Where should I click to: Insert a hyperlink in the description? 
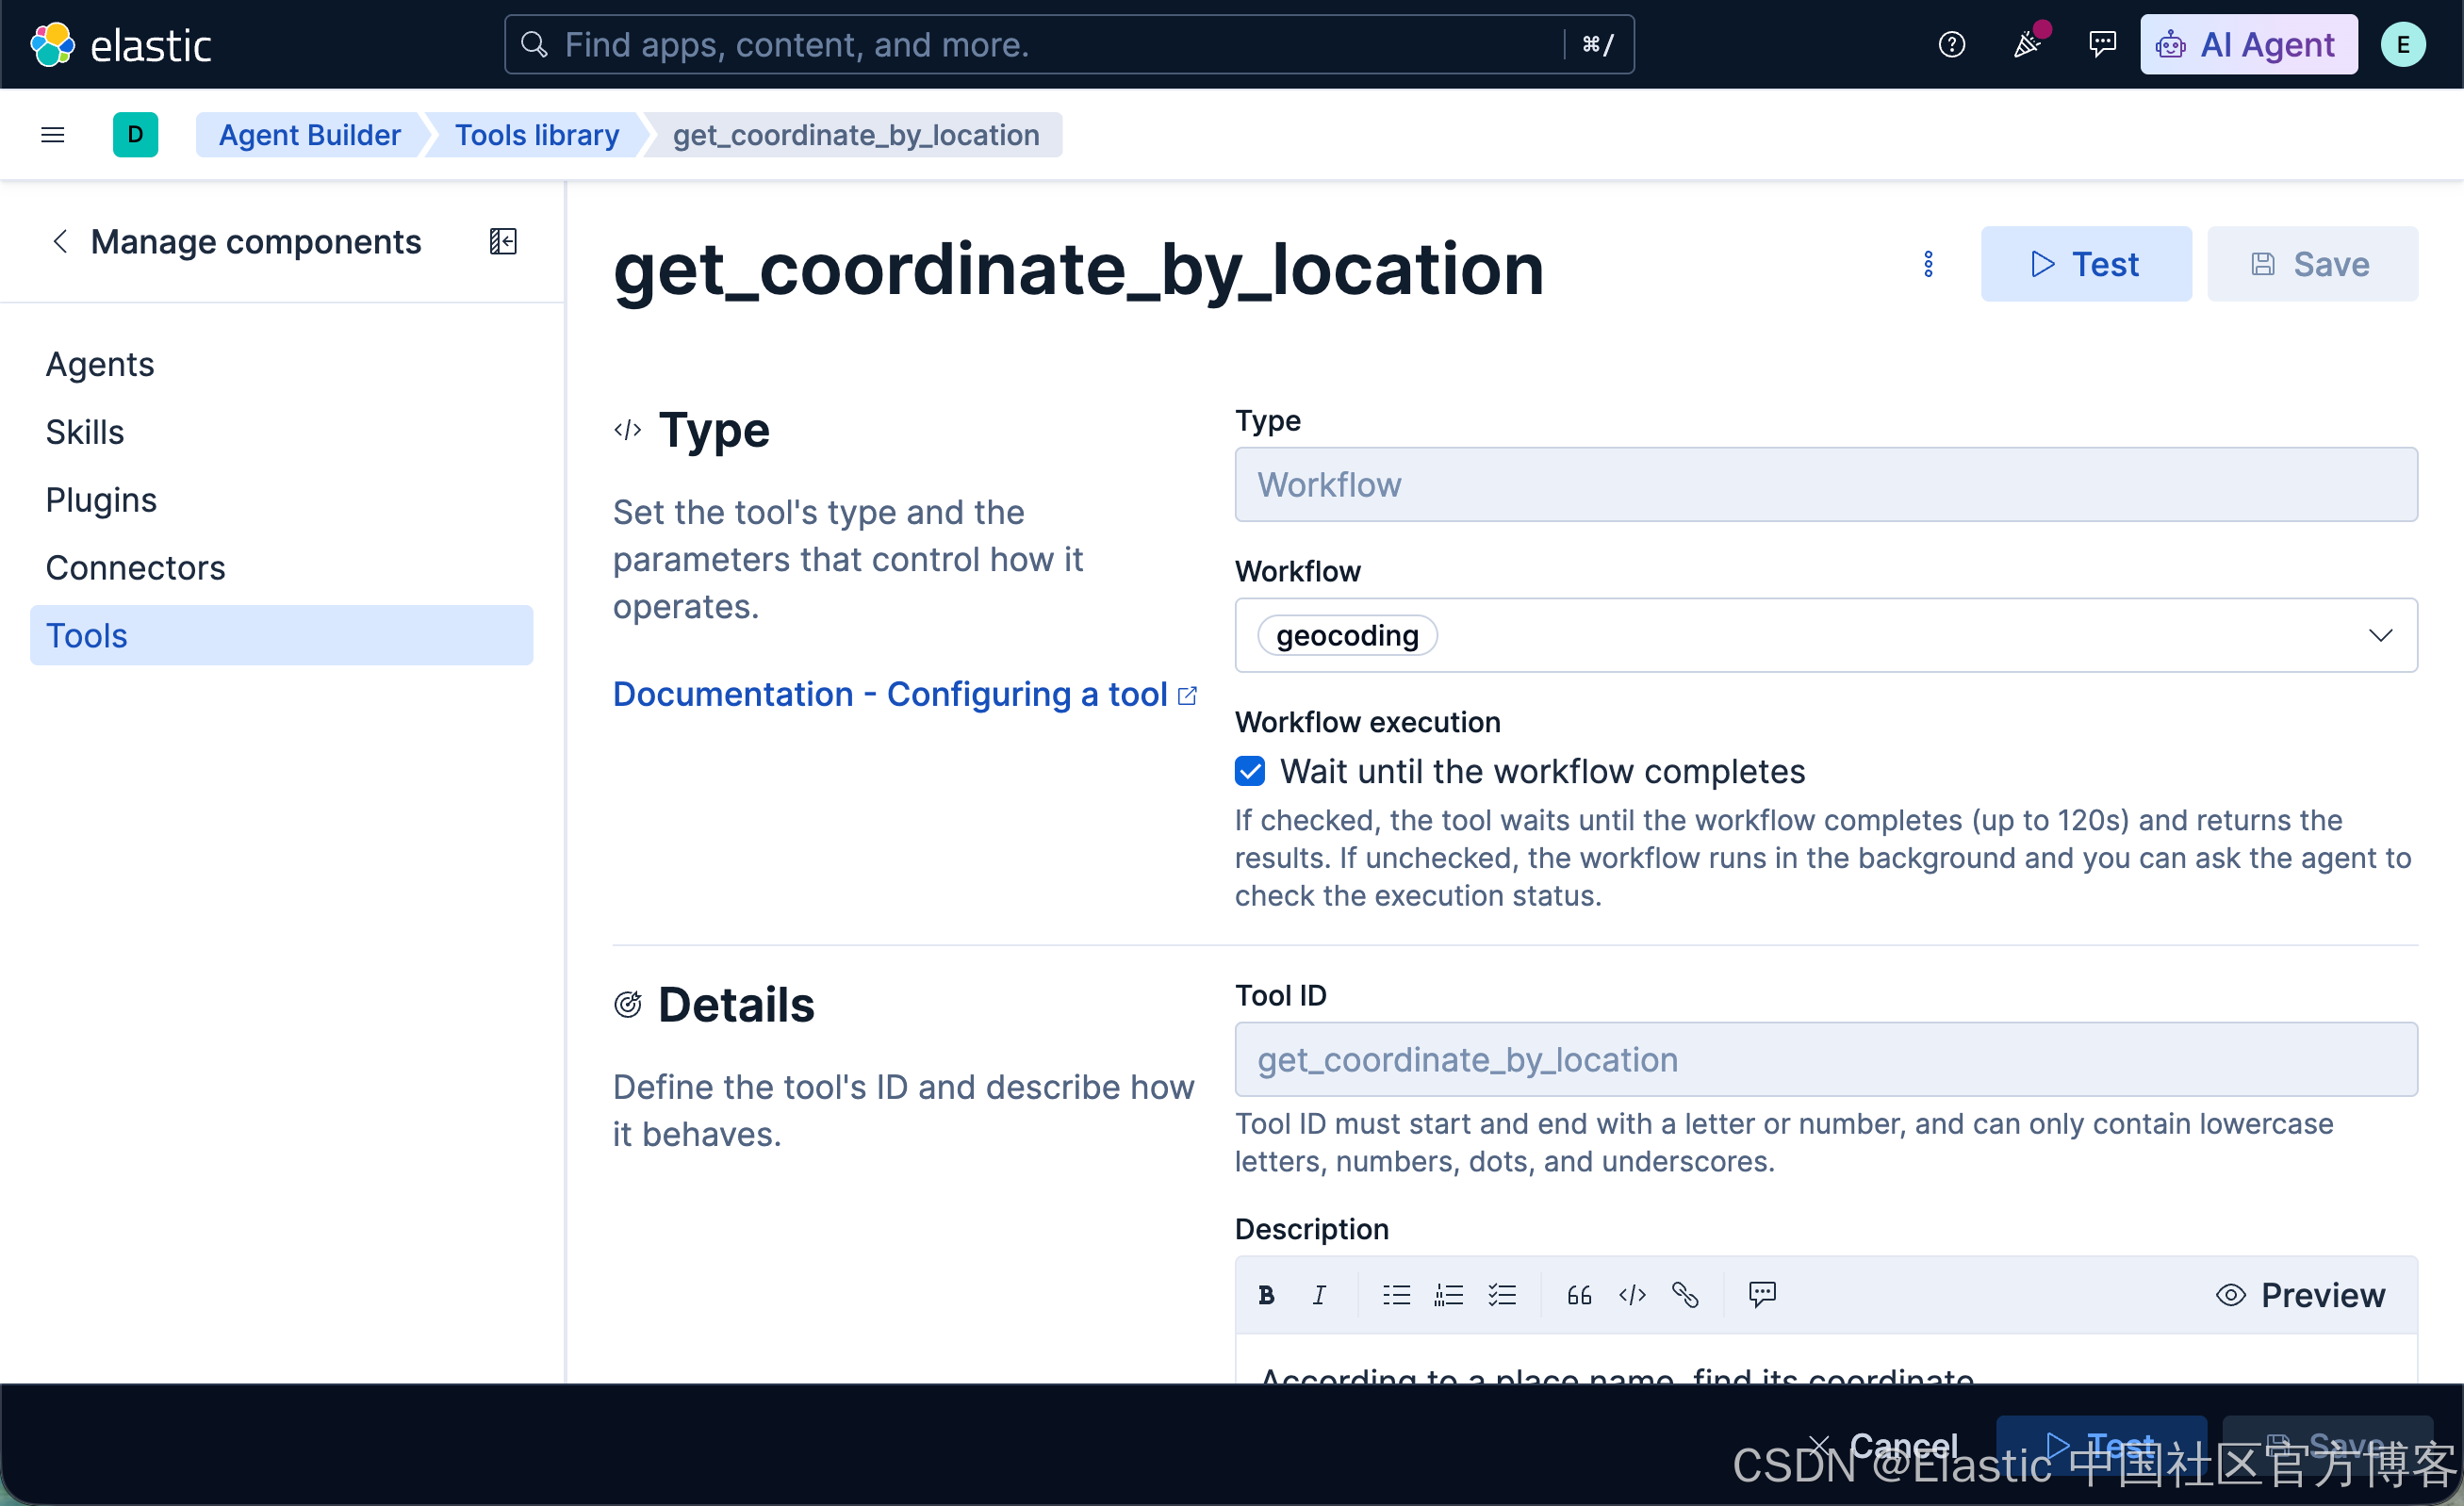(1685, 1295)
